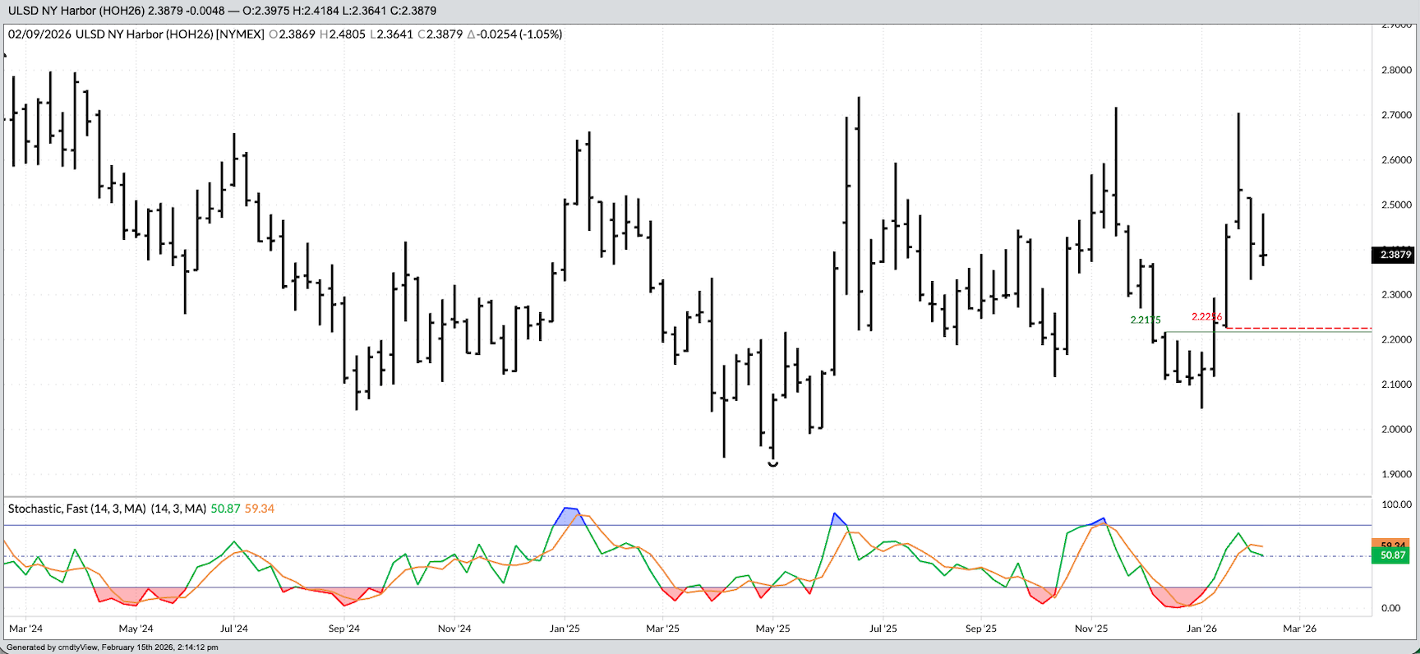The height and width of the screenshot is (654, 1420).
Task: Click the Jan '26 date axis label
Action: 1201,629
